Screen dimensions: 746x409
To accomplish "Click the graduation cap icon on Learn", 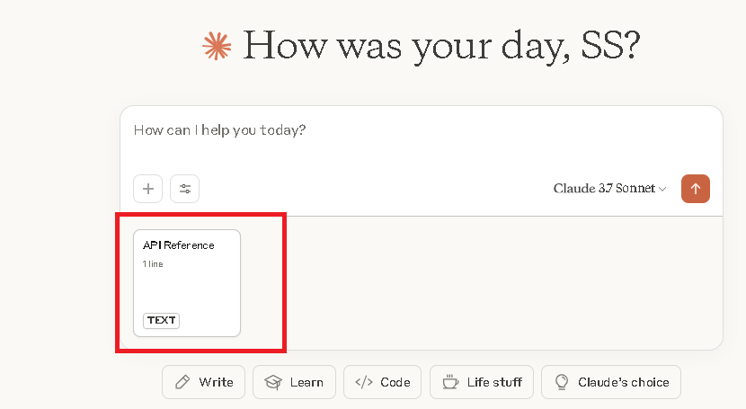I will point(273,382).
